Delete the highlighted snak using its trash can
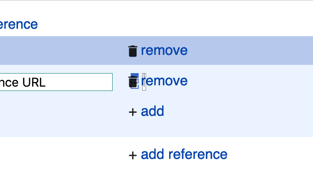Image resolution: width=313 pixels, height=175 pixels. (133, 51)
